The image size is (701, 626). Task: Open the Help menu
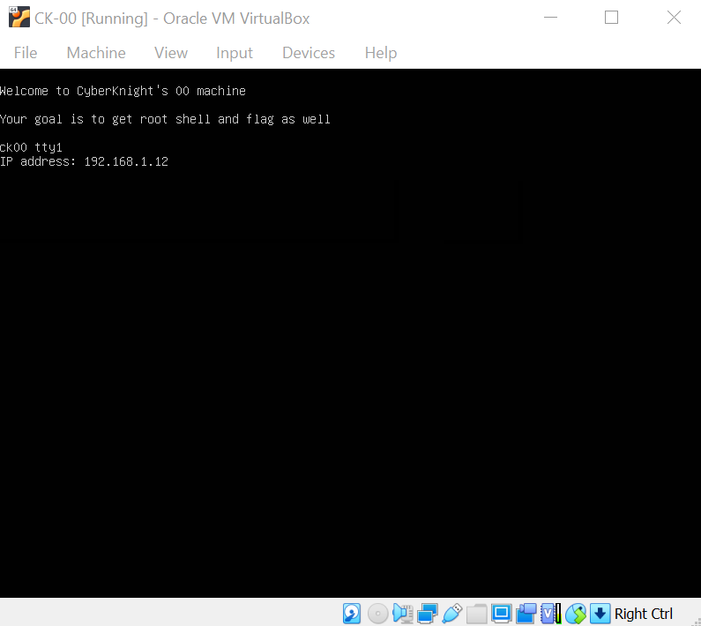[381, 53]
